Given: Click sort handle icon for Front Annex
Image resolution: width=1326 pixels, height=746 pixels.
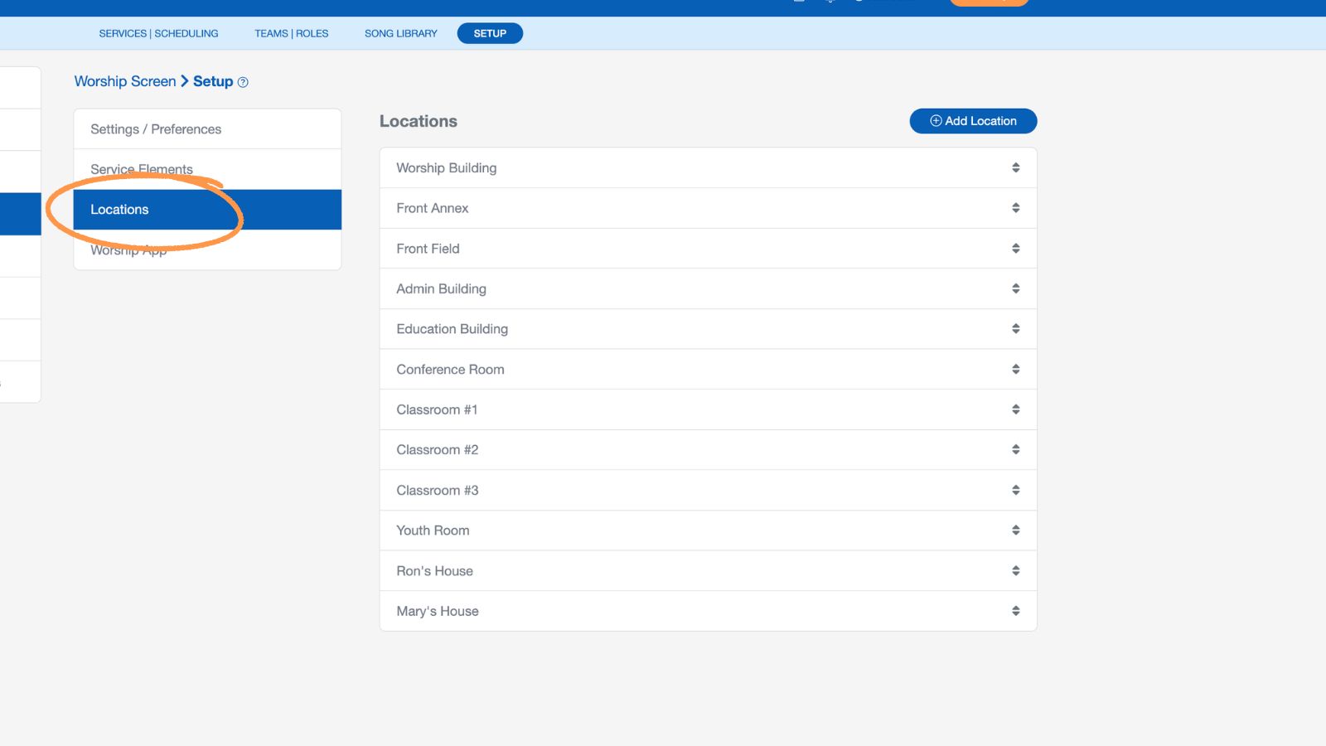Looking at the screenshot, I should tap(1015, 208).
